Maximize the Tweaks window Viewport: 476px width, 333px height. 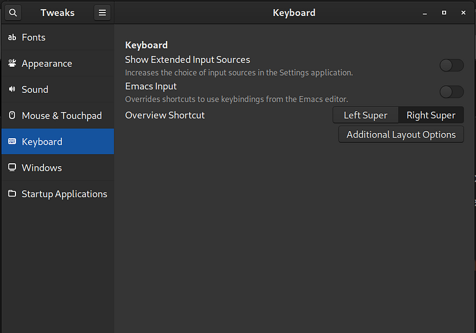coord(444,13)
